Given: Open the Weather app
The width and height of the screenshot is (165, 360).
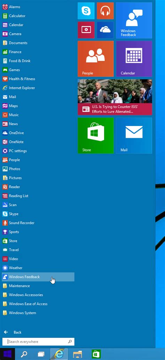Looking at the screenshot, I should tap(38, 268).
